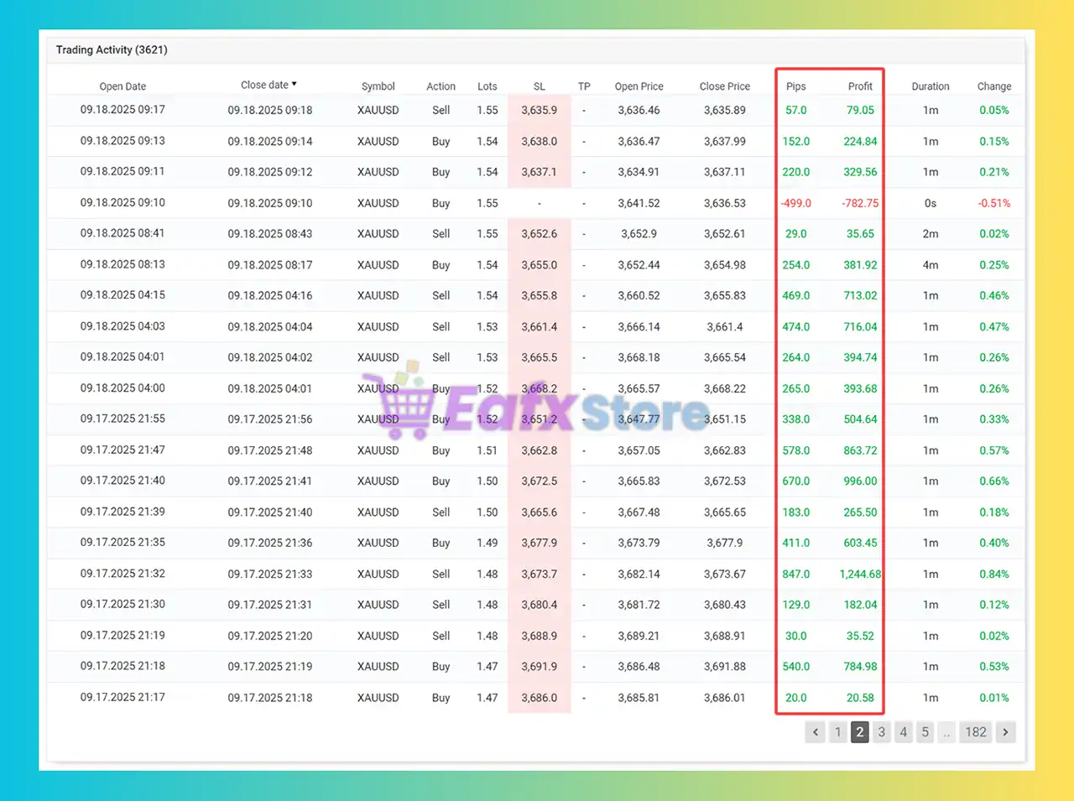Click the Change column header
1074x801 pixels.
(993, 86)
